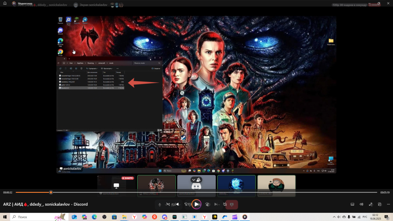The width and height of the screenshot is (393, 221).
Task: Click the microphone tray icon
Action: pyautogui.click(x=349, y=217)
